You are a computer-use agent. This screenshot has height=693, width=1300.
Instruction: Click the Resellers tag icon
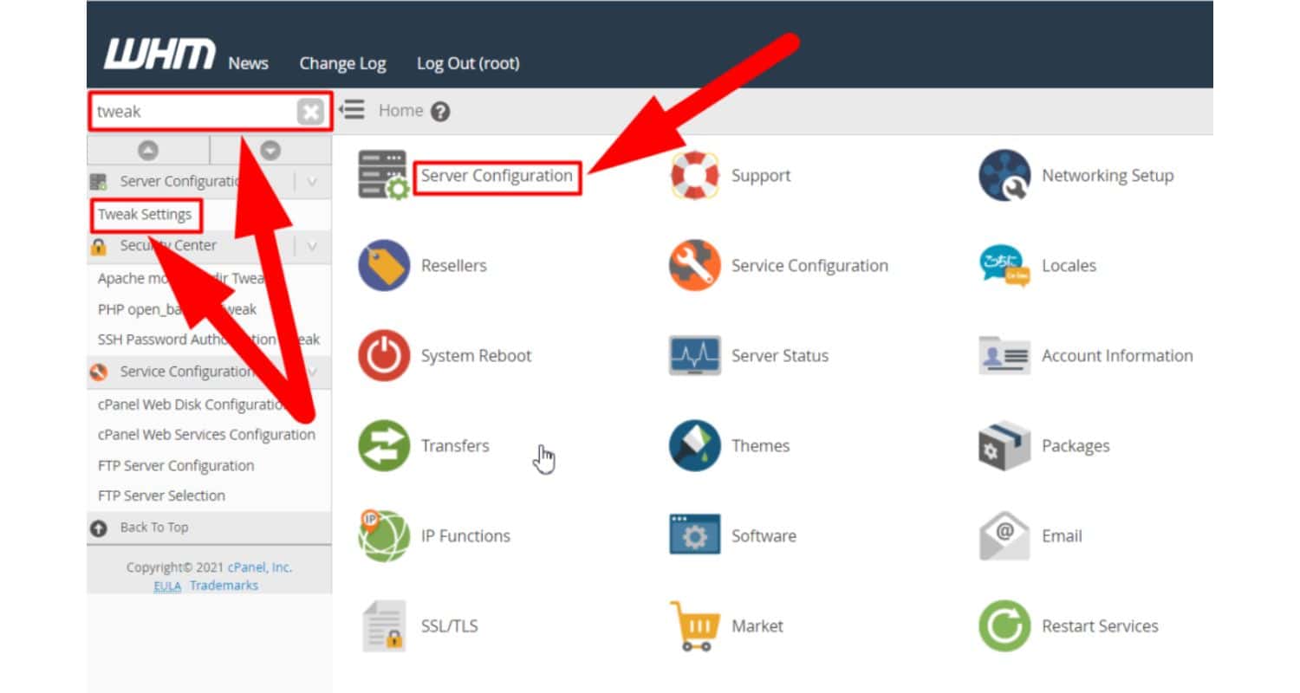click(384, 266)
